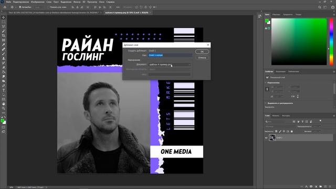This screenshot has height=189, width=336.
Task: Select the Blur tool
Action: [4, 77]
